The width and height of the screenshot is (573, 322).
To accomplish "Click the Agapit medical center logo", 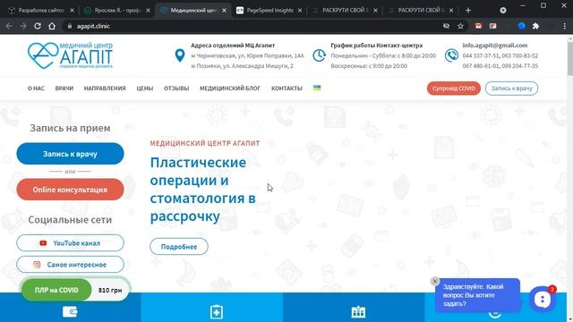I will point(70,55).
